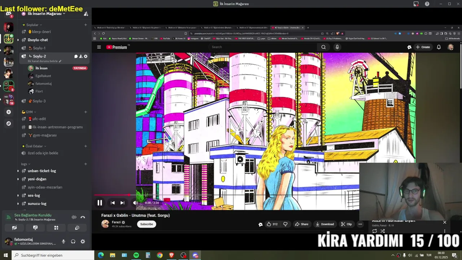
Task: Share your screen from voice panel
Action: [x=35, y=228]
